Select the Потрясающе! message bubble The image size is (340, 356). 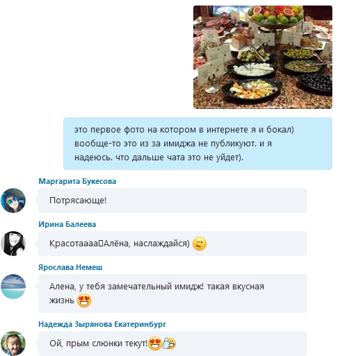172,201
